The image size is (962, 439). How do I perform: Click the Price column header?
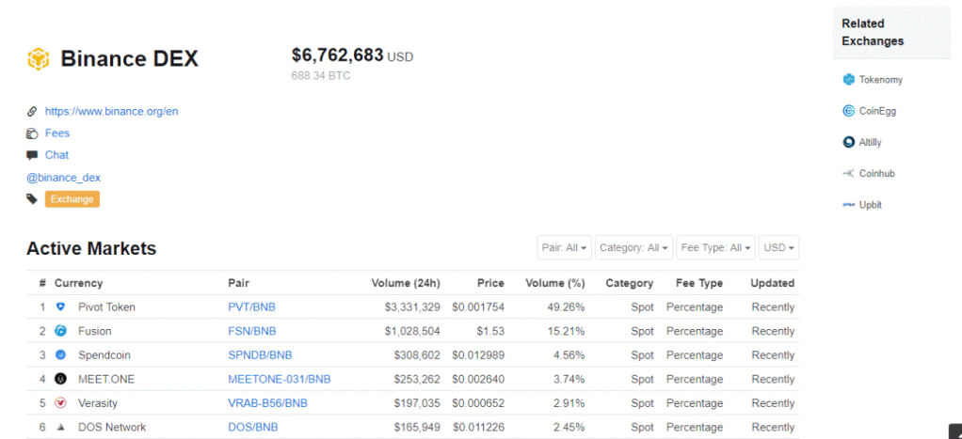490,283
